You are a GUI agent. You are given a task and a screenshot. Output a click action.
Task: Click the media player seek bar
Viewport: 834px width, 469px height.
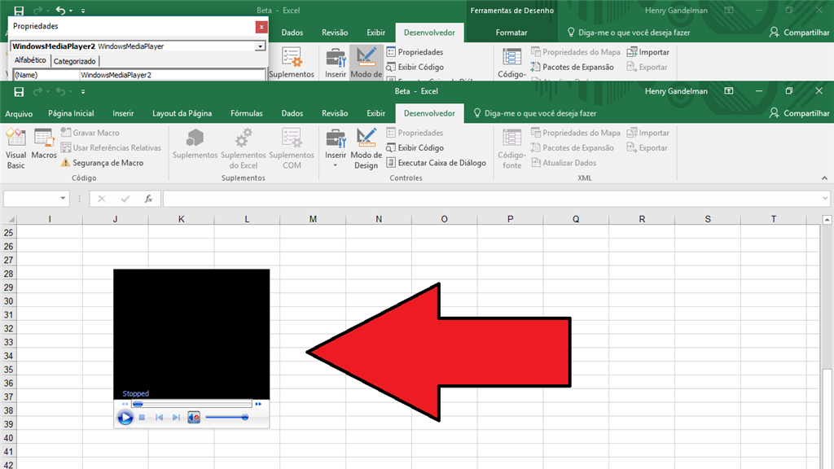[192, 404]
